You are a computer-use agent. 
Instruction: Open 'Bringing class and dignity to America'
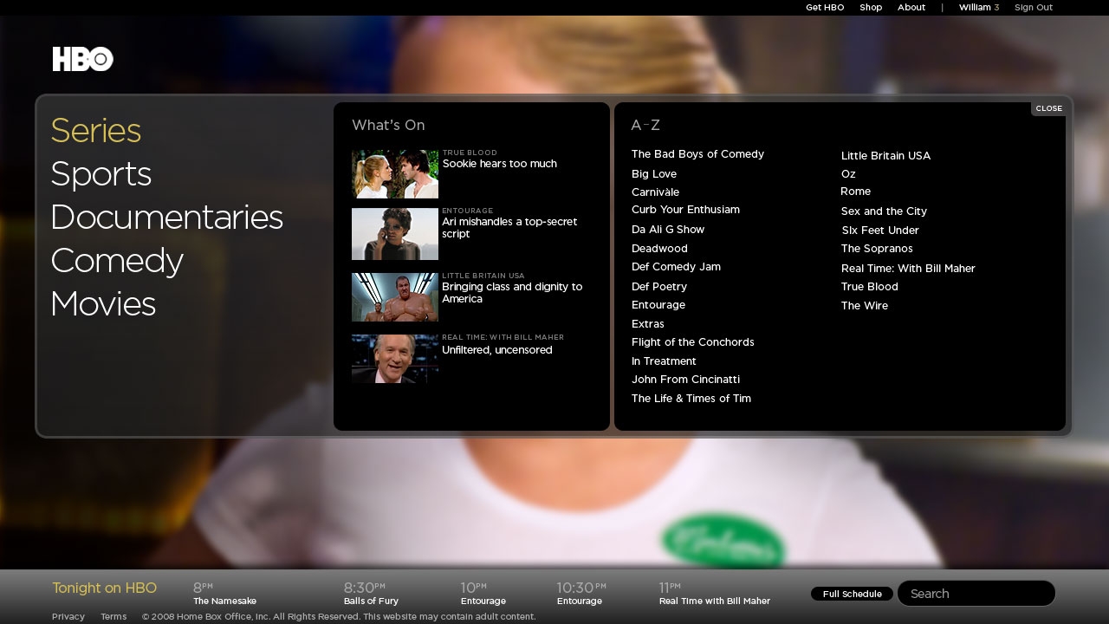(x=512, y=293)
